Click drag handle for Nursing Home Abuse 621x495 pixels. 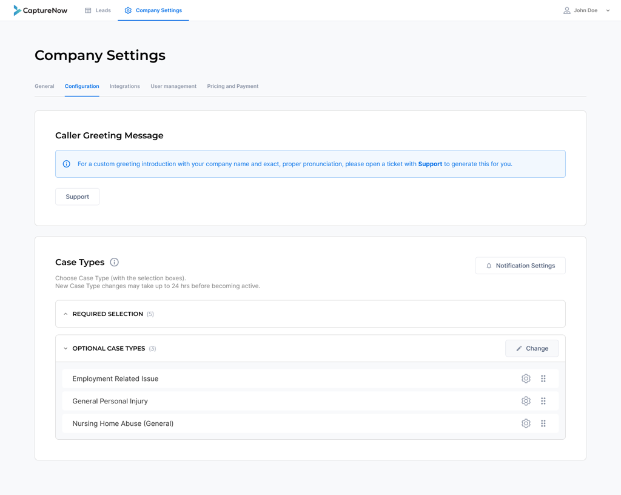(543, 423)
